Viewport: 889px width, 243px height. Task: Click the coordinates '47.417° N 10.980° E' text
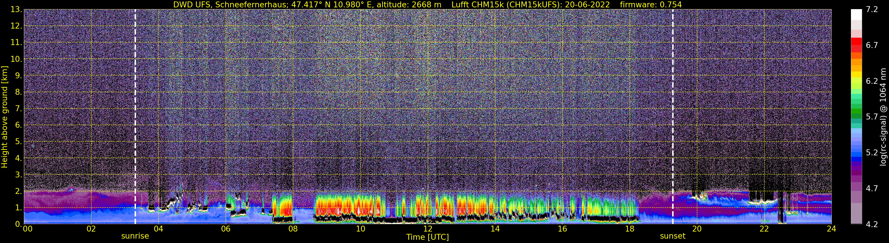click(332, 4)
